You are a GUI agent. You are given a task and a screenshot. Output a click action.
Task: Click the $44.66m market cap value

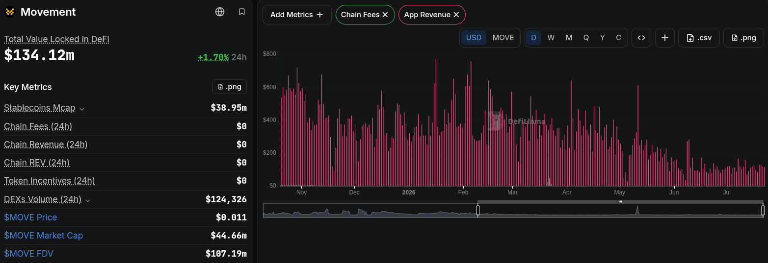[229, 236]
